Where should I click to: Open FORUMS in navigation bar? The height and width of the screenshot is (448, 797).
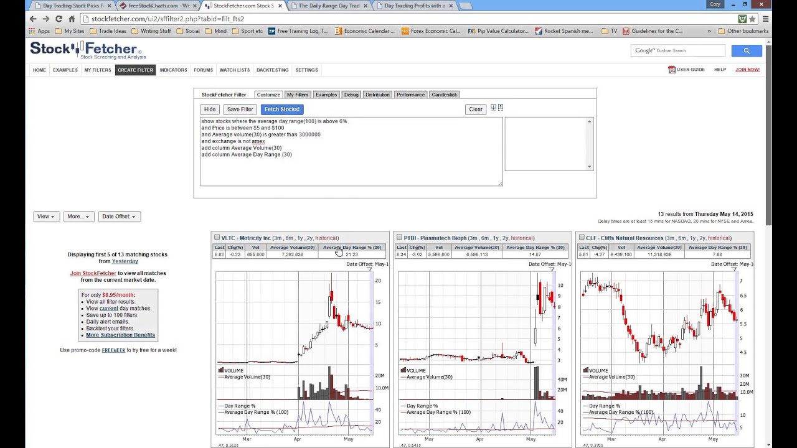203,70
